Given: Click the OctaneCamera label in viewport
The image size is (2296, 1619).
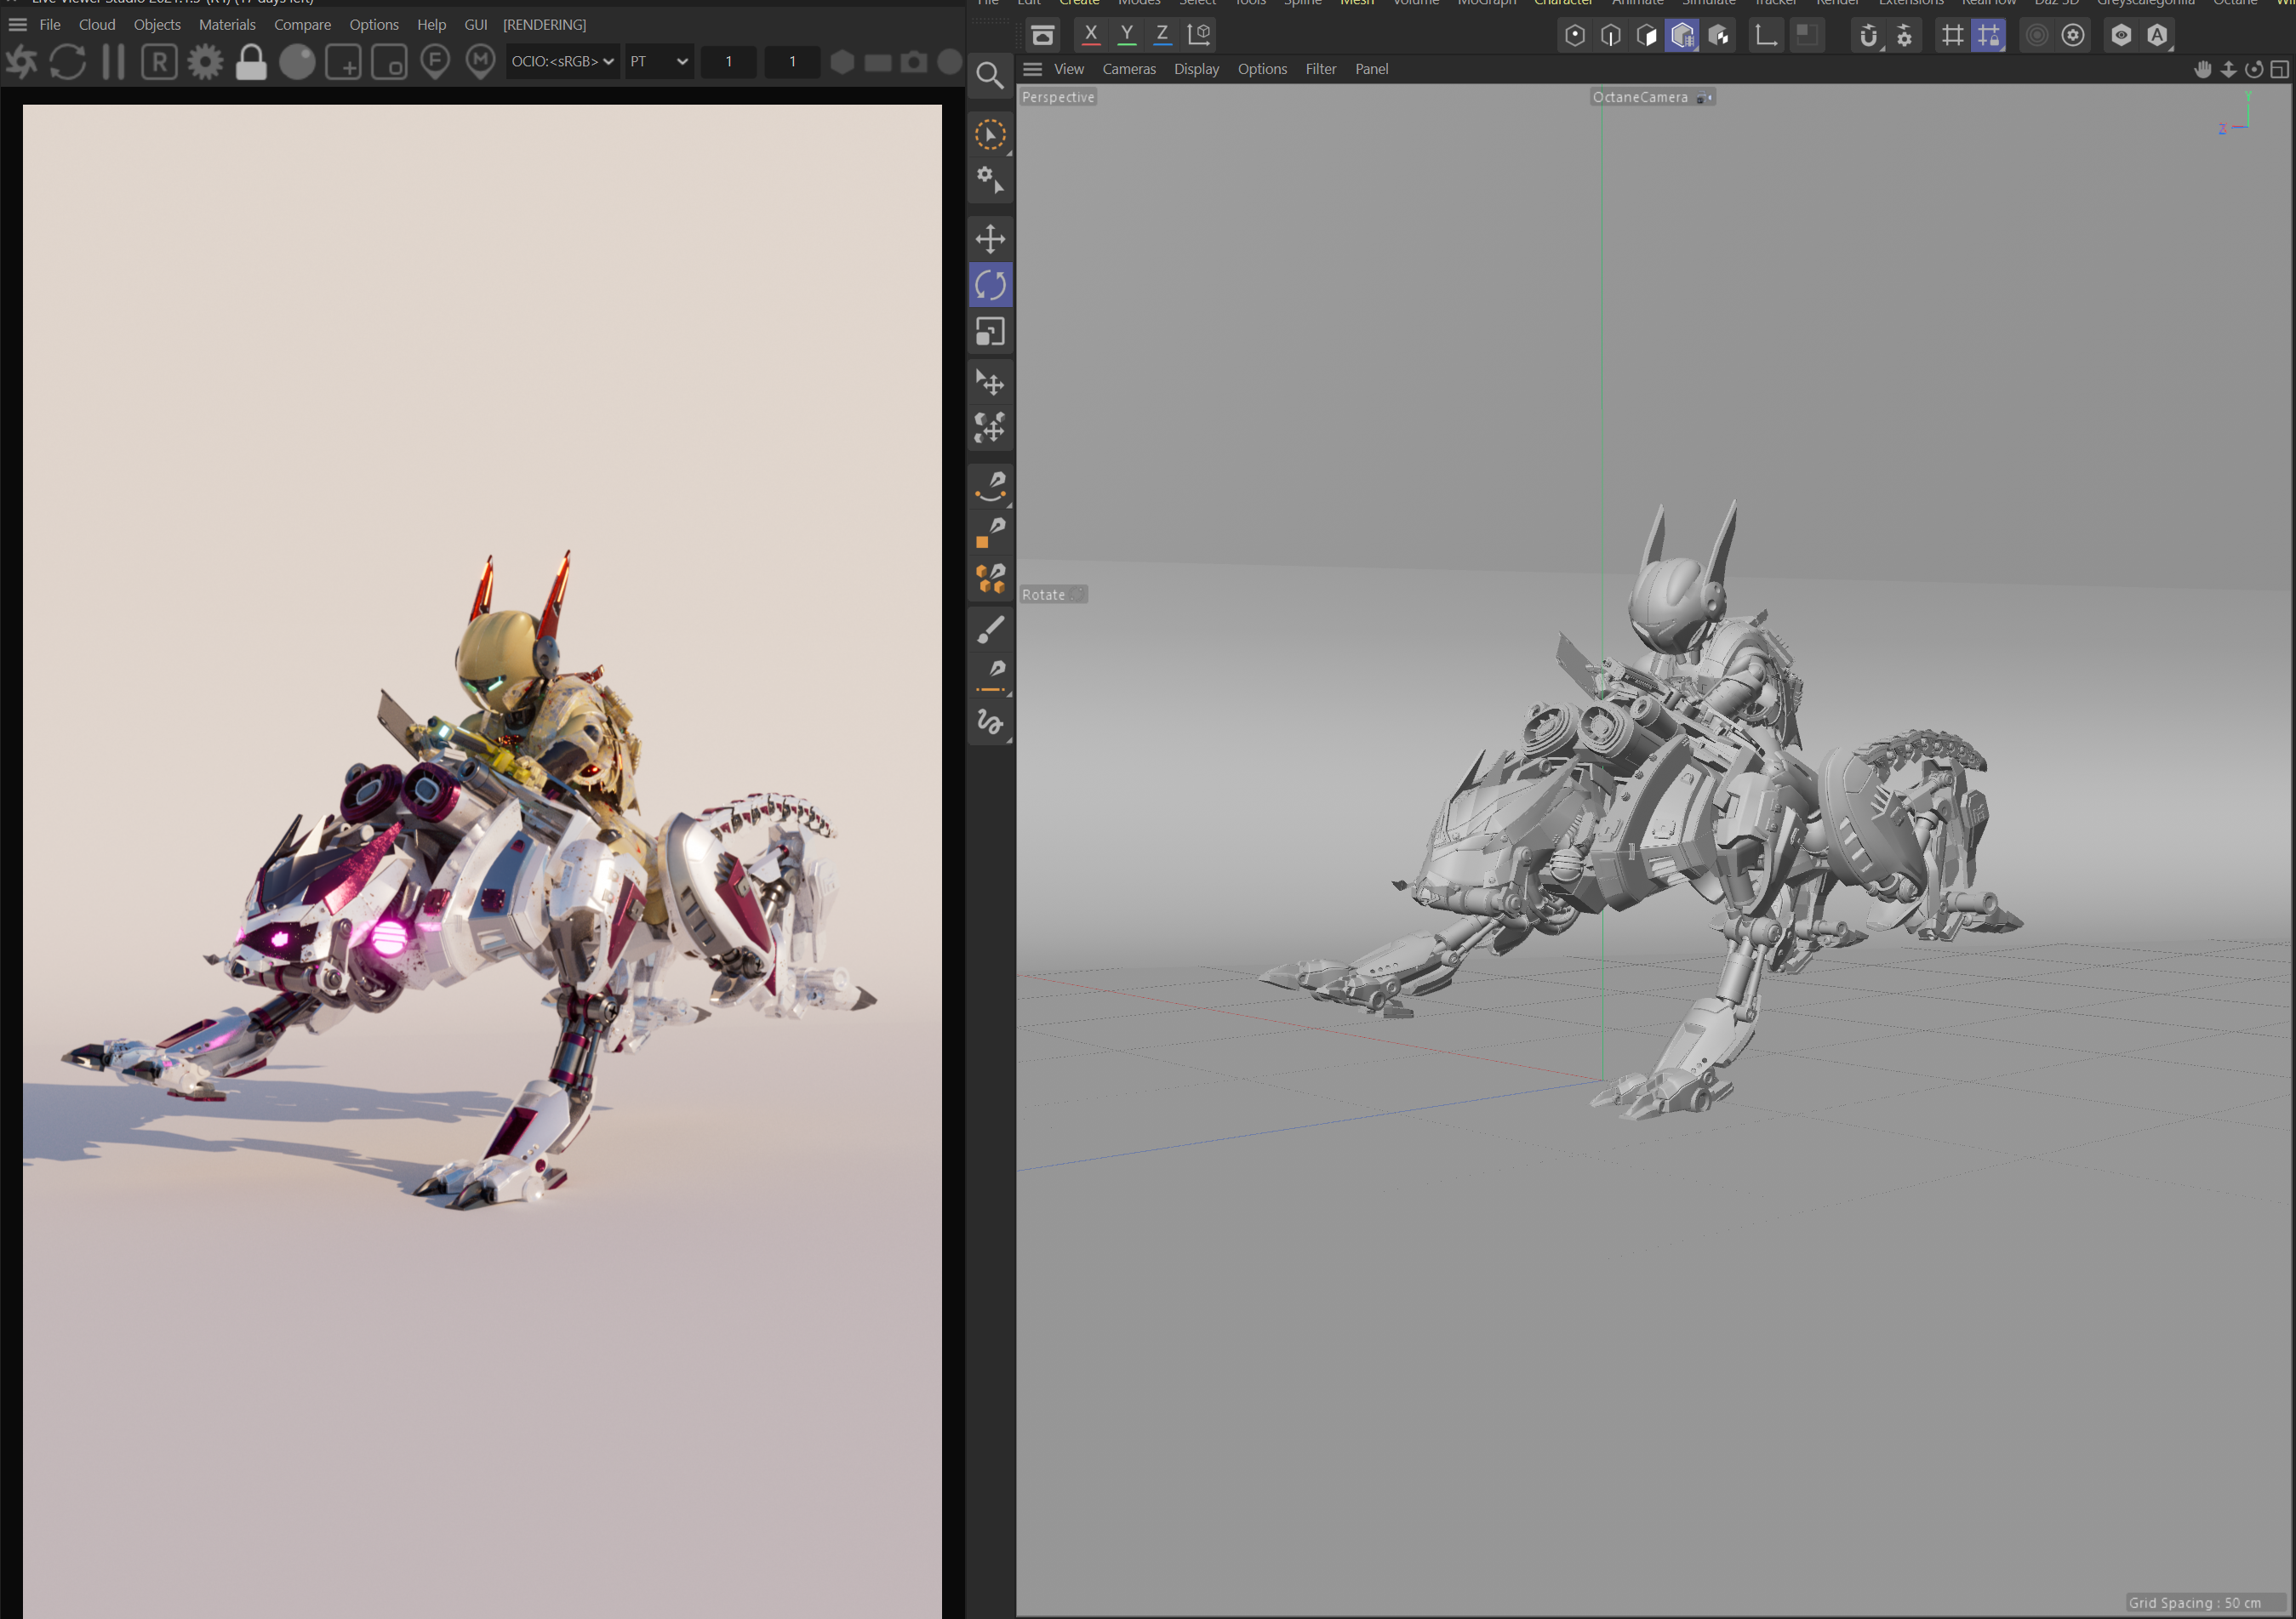Looking at the screenshot, I should click(1640, 97).
